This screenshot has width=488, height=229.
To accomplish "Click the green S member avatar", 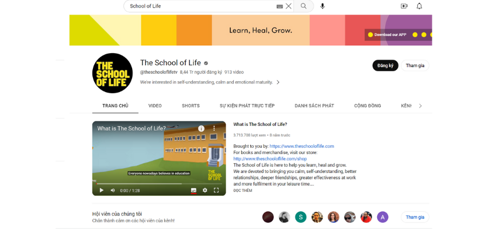I will (x=301, y=217).
